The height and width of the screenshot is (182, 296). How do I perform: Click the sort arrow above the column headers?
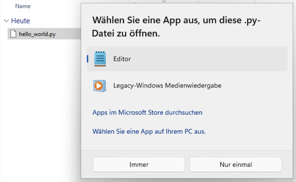coord(164,1)
